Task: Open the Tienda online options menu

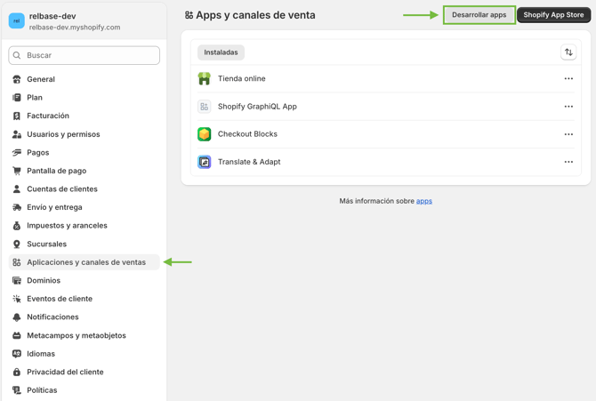Action: tap(568, 79)
